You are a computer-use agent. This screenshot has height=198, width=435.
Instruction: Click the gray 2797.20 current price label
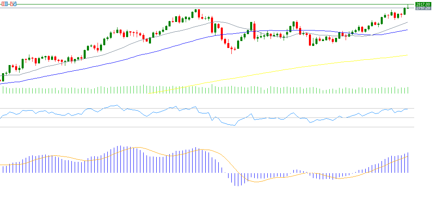[x=423, y=8]
